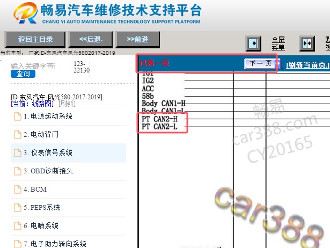Open 4. BCM item
The height and width of the screenshot is (248, 330).
point(68,189)
